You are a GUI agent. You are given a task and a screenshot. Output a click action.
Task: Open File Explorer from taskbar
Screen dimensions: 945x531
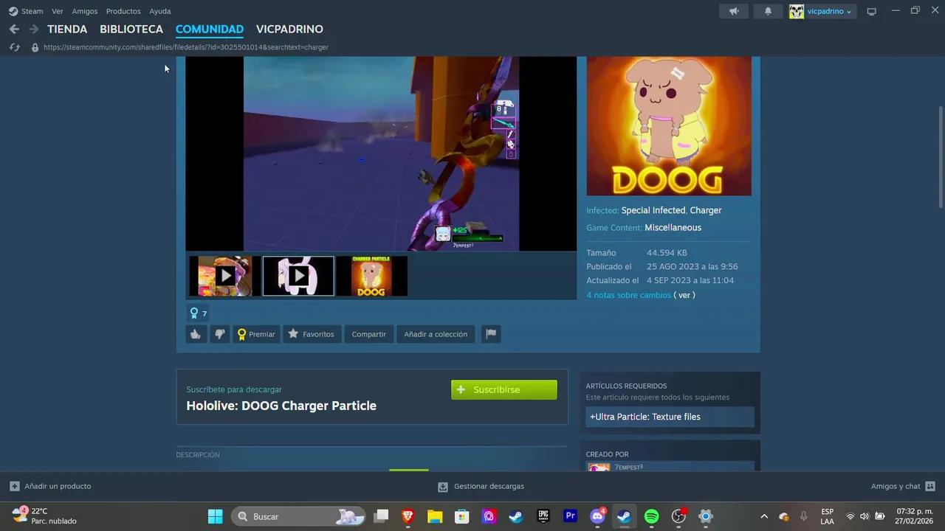[435, 516]
